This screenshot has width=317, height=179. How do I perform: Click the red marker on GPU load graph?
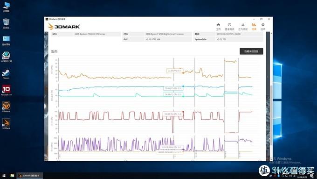(x=183, y=112)
